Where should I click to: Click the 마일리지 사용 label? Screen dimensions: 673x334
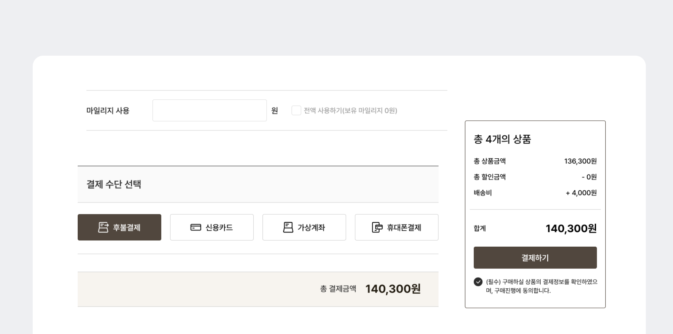tap(108, 111)
